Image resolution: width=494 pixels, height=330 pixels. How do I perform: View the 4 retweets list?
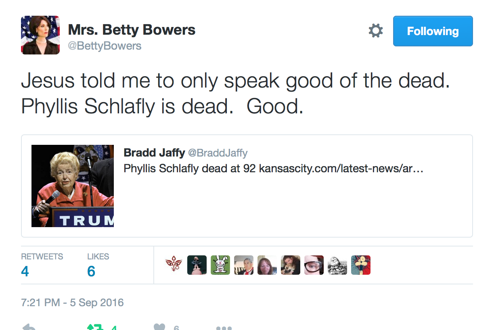pos(25,271)
